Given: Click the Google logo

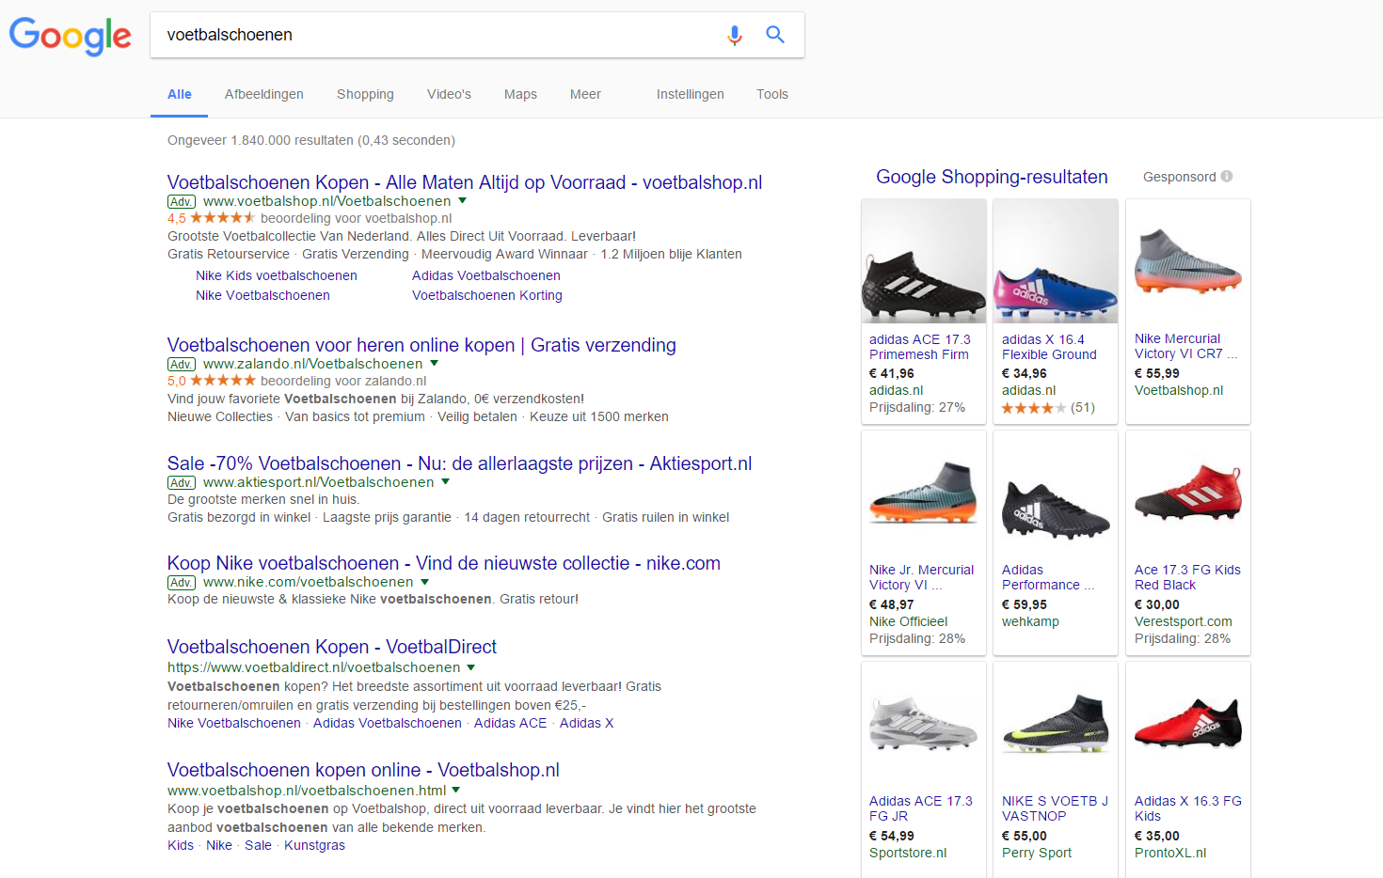Looking at the screenshot, I should coord(71,36).
